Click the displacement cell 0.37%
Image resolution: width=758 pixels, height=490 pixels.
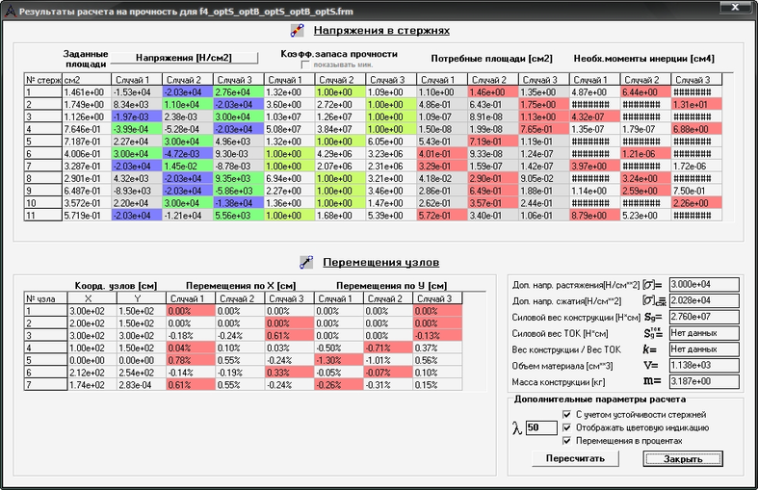437,348
